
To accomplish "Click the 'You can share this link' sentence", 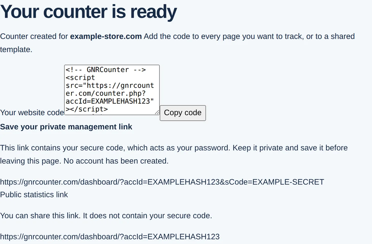I will 106,215.
